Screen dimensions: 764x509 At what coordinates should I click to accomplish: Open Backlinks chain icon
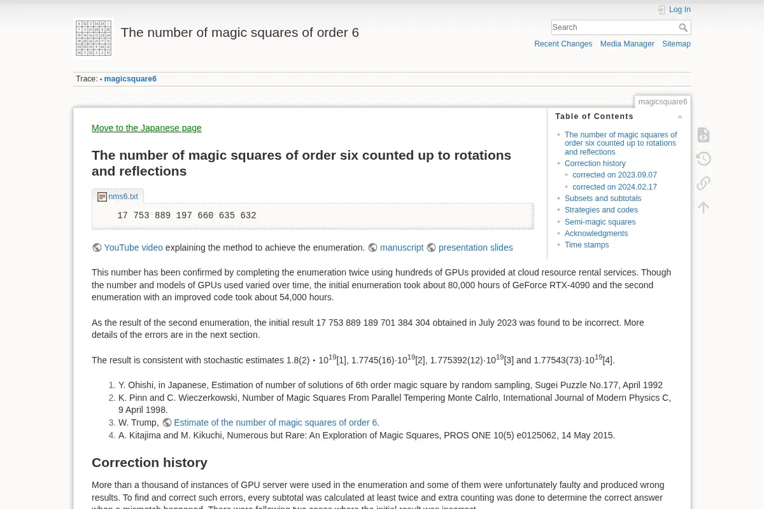[704, 183]
